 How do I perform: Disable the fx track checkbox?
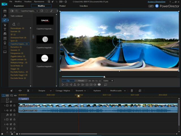point(11,115)
